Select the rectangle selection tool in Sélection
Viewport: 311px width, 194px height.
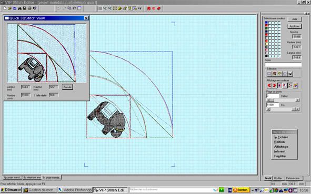point(269,74)
